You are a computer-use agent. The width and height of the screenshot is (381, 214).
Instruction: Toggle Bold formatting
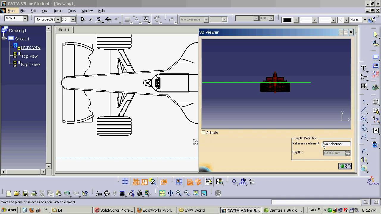(x=82, y=19)
